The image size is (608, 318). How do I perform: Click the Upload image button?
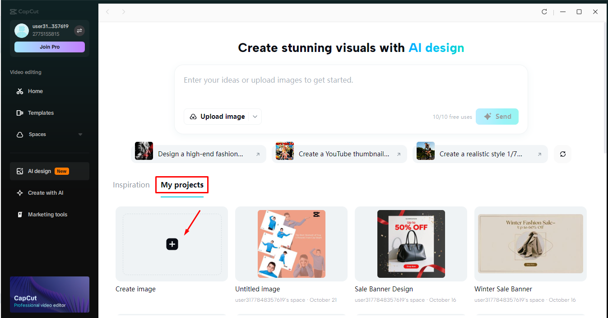pos(218,117)
